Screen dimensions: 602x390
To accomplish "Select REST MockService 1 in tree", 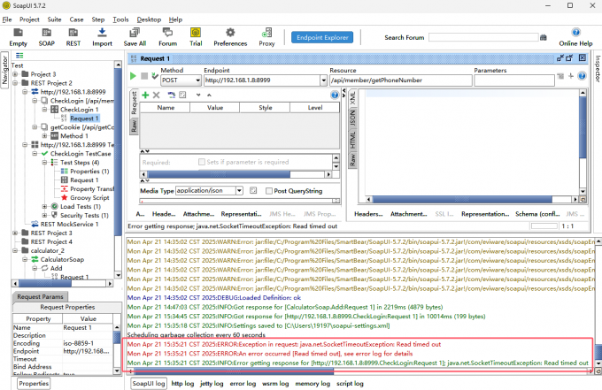I will (x=69, y=224).
